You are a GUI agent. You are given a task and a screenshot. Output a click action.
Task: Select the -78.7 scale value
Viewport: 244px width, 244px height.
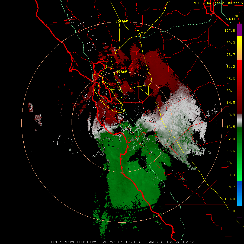click(230, 175)
